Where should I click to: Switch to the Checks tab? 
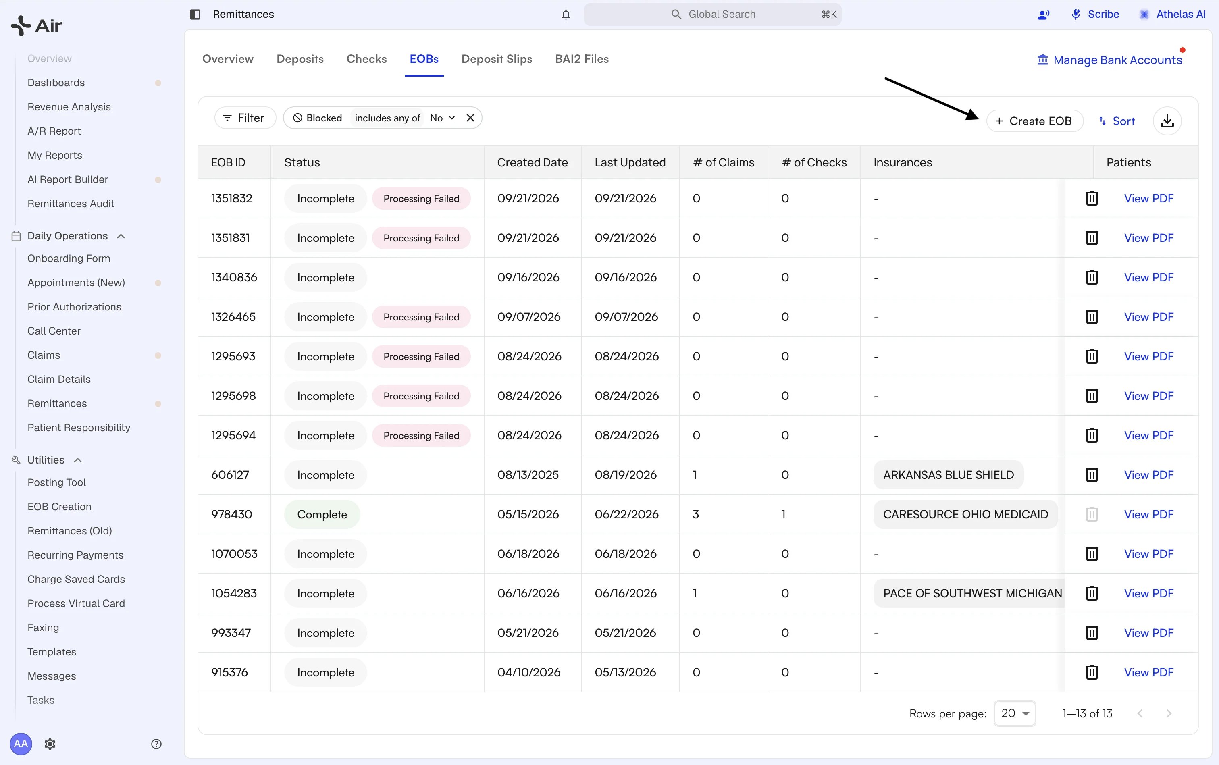366,59
